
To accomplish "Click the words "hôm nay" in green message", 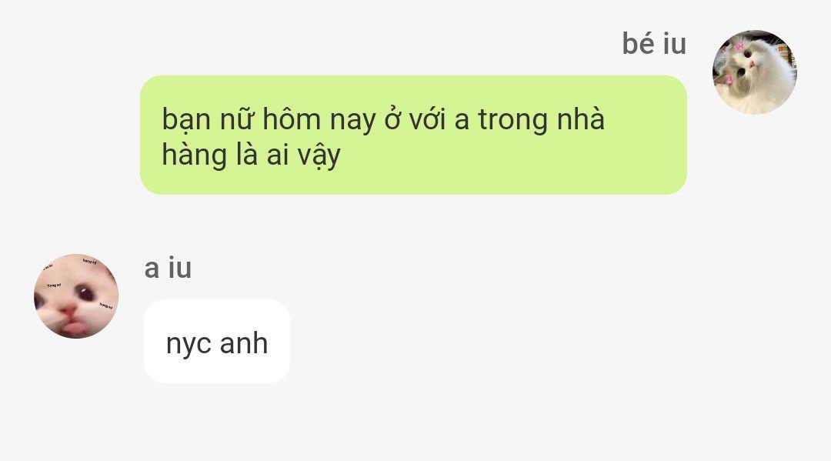I will [x=319, y=120].
